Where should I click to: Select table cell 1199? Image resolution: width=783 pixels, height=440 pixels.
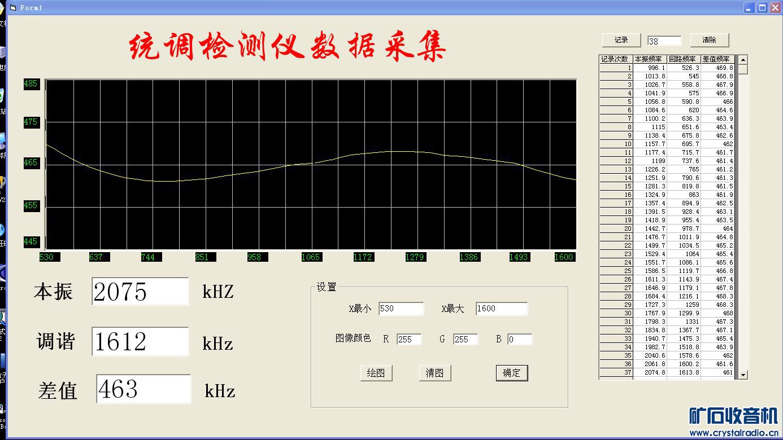650,161
